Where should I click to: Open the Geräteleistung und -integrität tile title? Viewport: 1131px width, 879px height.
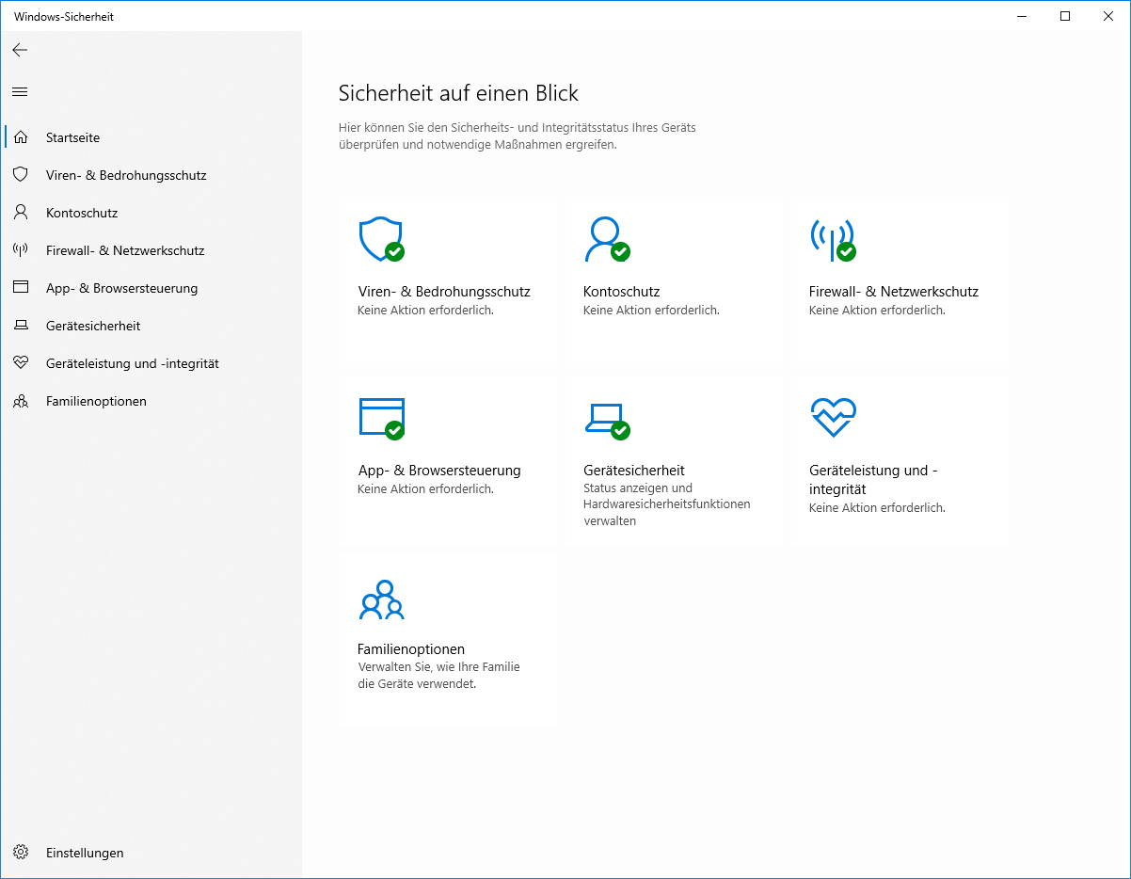click(x=873, y=480)
